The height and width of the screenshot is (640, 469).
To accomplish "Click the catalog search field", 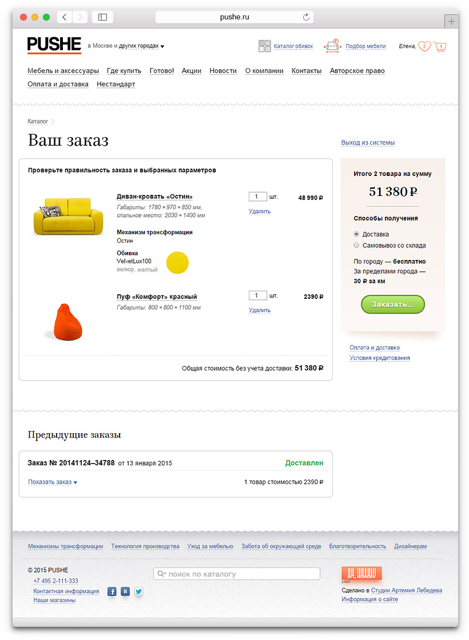I will pyautogui.click(x=237, y=574).
